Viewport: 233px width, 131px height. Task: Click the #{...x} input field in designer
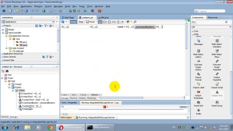click(x=75, y=27)
